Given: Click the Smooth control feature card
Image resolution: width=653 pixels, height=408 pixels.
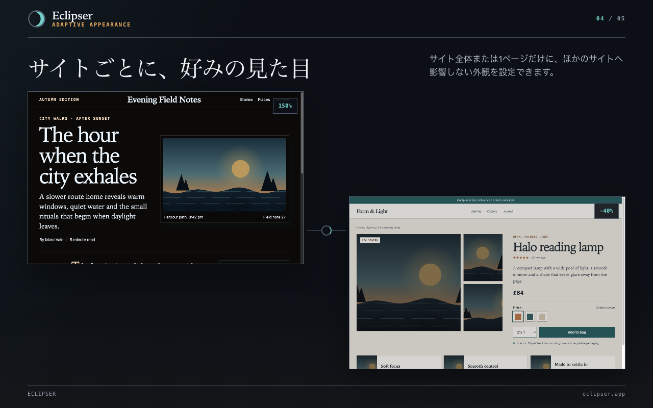Looking at the screenshot, I should (x=486, y=362).
